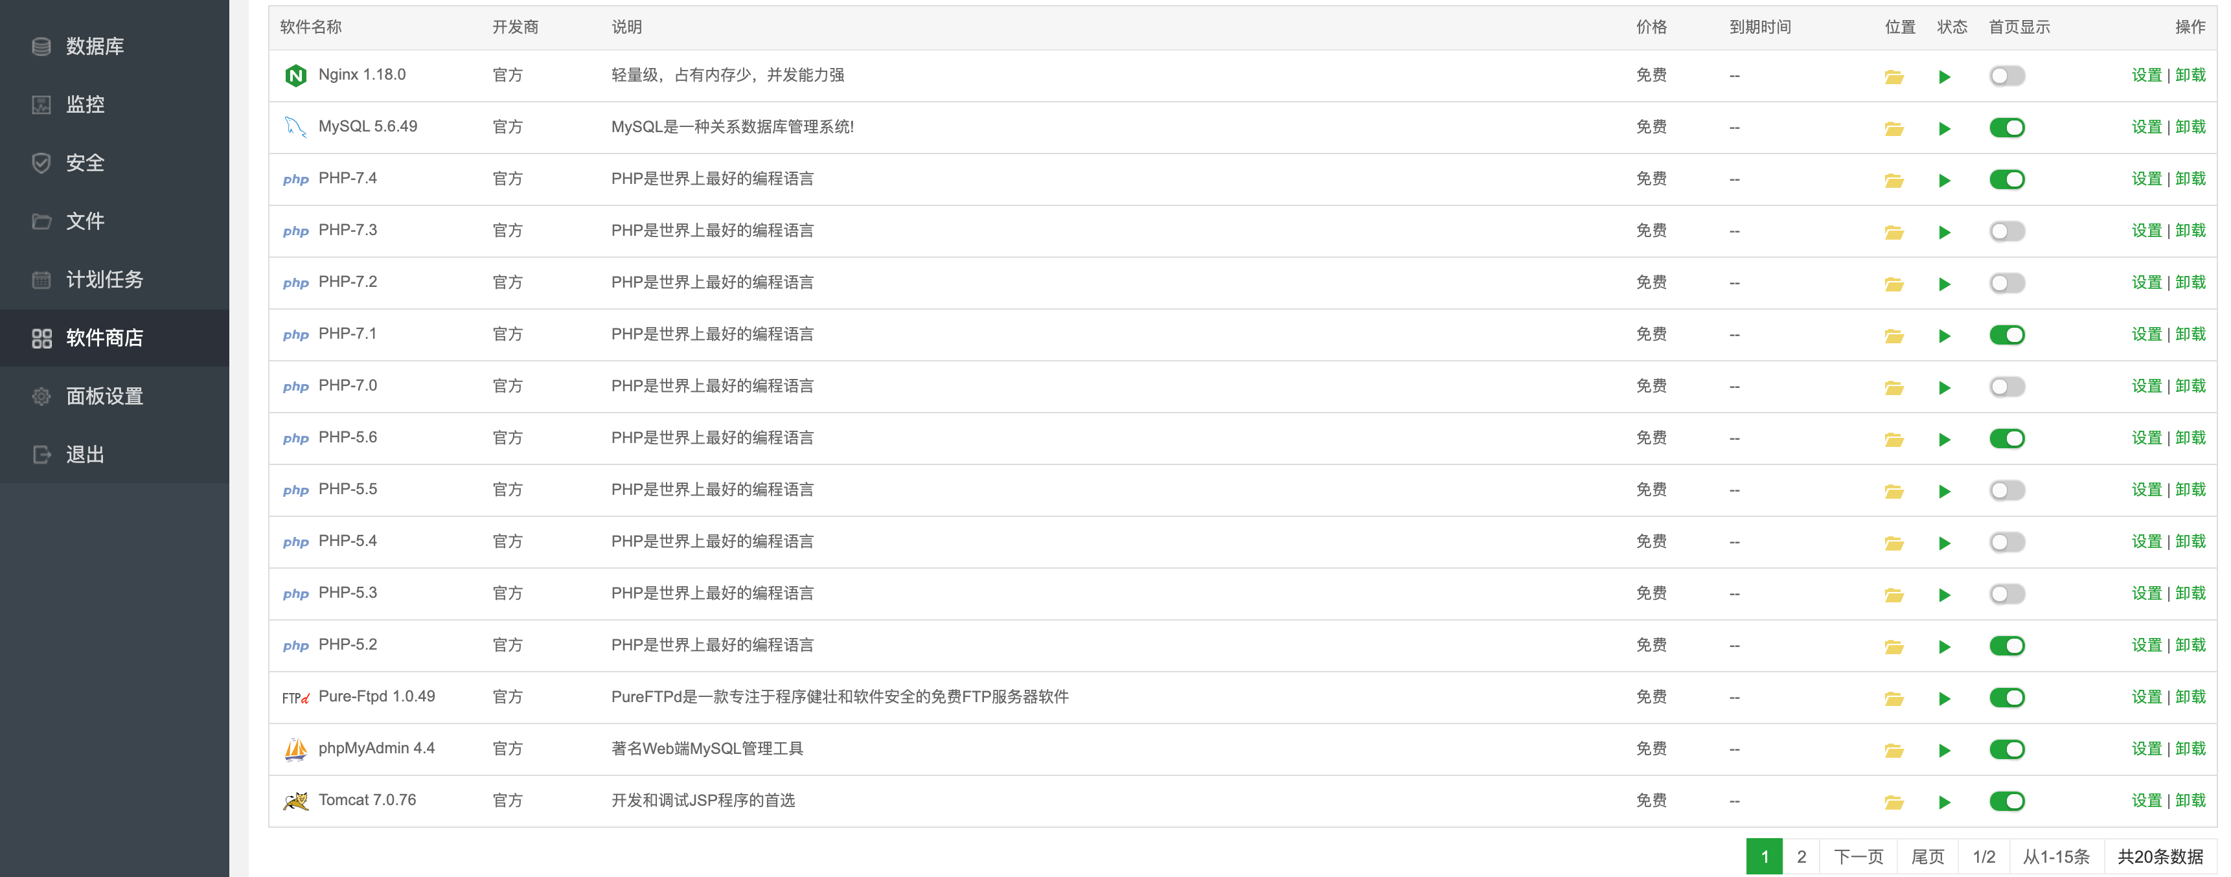The image size is (2231, 877).
Task: Select 软件商店 in the sidebar
Action: pos(114,337)
